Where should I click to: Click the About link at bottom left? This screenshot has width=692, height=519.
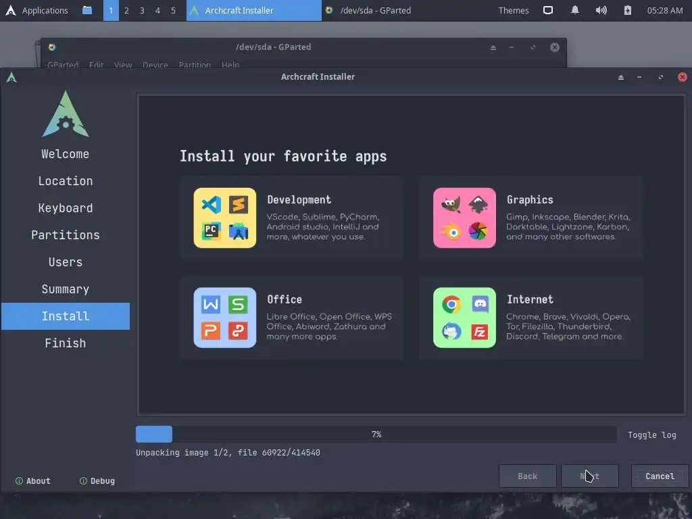[x=33, y=481]
